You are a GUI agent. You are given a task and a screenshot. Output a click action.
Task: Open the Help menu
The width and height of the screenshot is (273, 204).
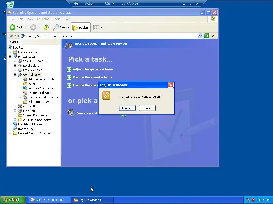pyautogui.click(x=67, y=19)
